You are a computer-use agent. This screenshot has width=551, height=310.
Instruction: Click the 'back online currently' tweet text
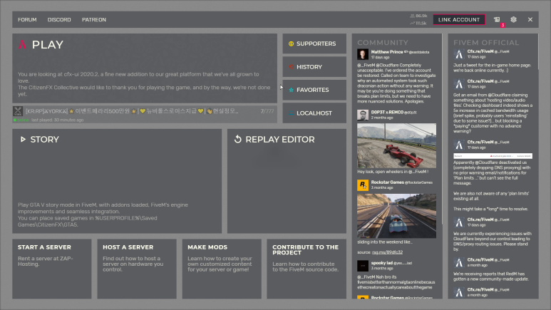[492, 68]
